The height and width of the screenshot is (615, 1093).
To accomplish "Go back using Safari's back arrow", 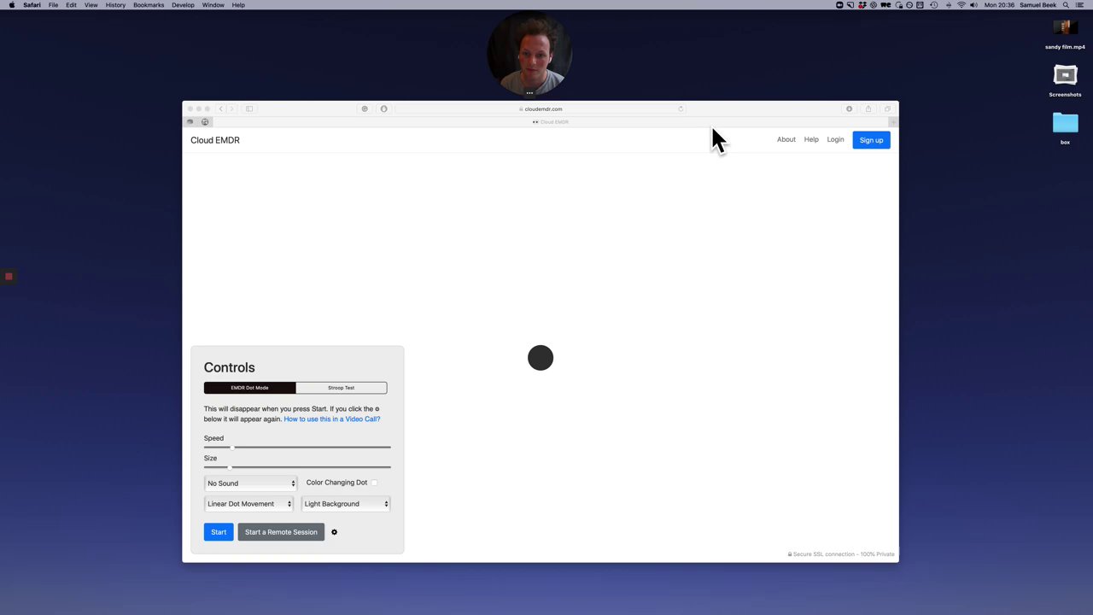I will click(220, 108).
